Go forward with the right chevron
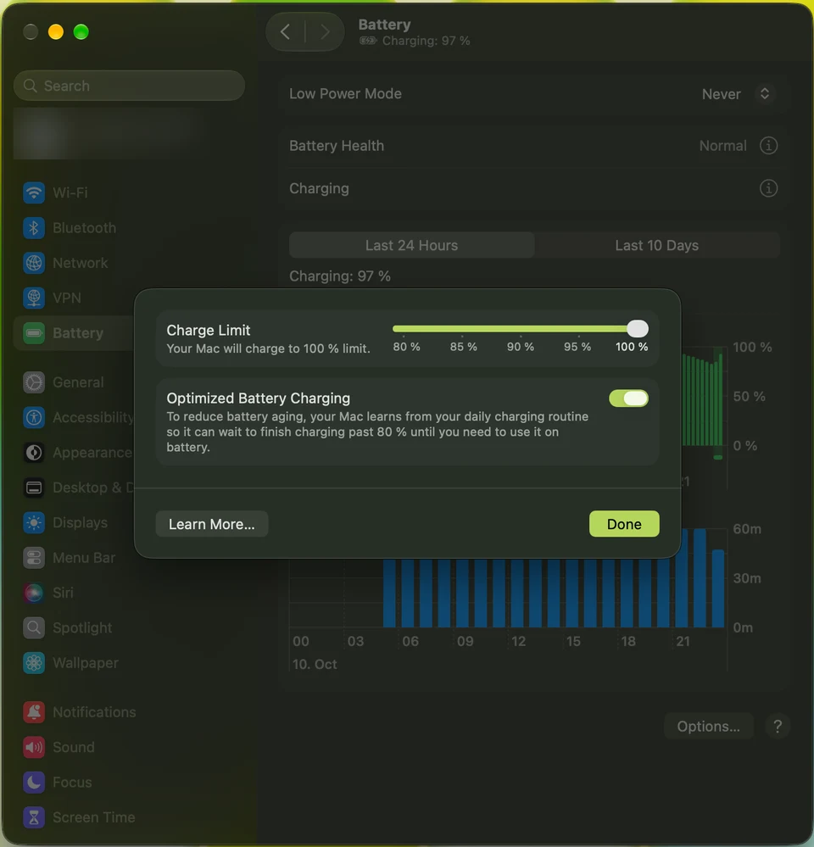814x847 pixels. [x=325, y=32]
